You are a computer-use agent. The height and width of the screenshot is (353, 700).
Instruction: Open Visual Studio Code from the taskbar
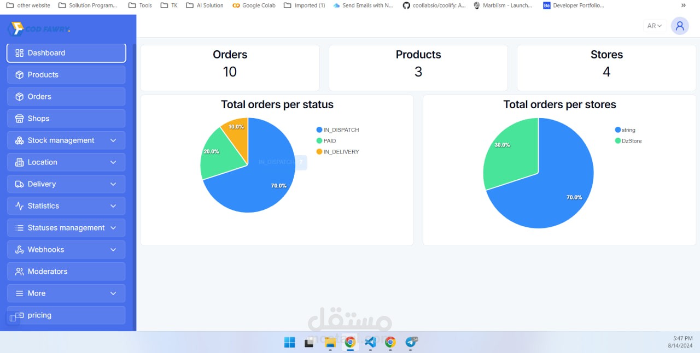[370, 343]
